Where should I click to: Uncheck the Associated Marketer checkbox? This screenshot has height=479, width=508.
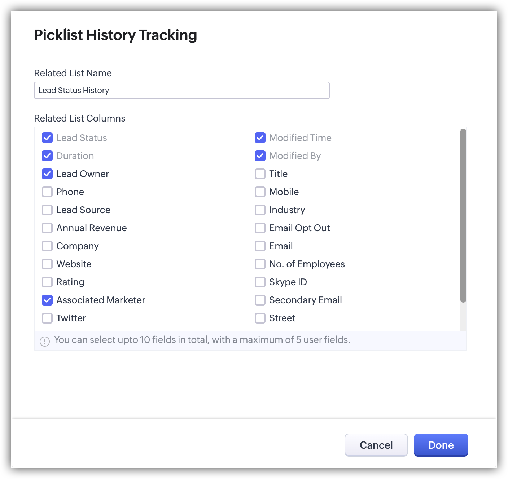click(x=47, y=300)
